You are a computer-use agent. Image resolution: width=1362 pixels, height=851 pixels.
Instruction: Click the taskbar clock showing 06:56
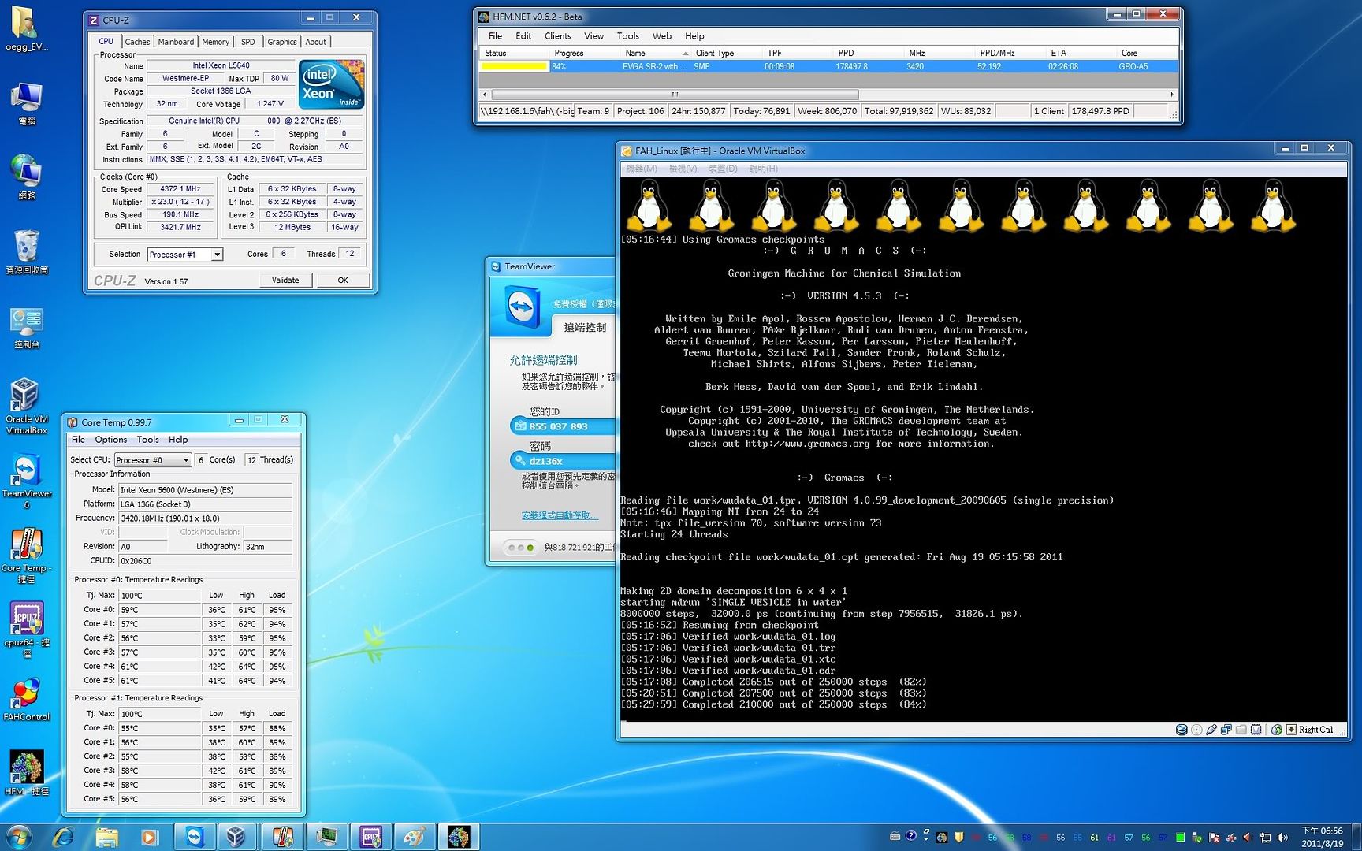[x=1322, y=837]
